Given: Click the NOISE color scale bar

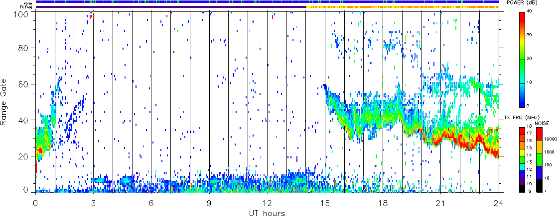Looking at the screenshot, I should 539,160.
